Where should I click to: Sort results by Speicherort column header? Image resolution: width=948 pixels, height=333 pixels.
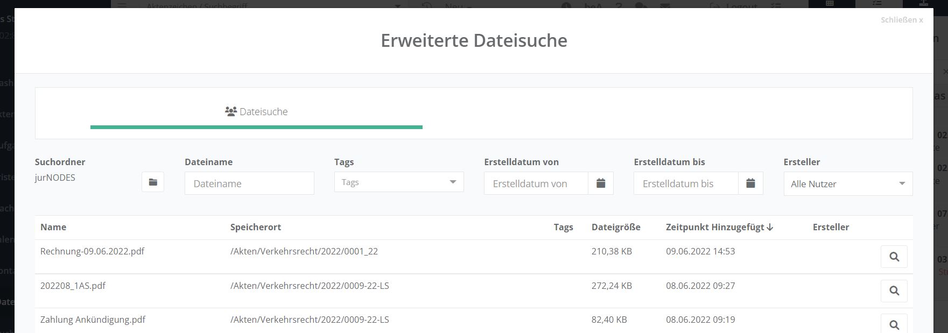coord(256,227)
